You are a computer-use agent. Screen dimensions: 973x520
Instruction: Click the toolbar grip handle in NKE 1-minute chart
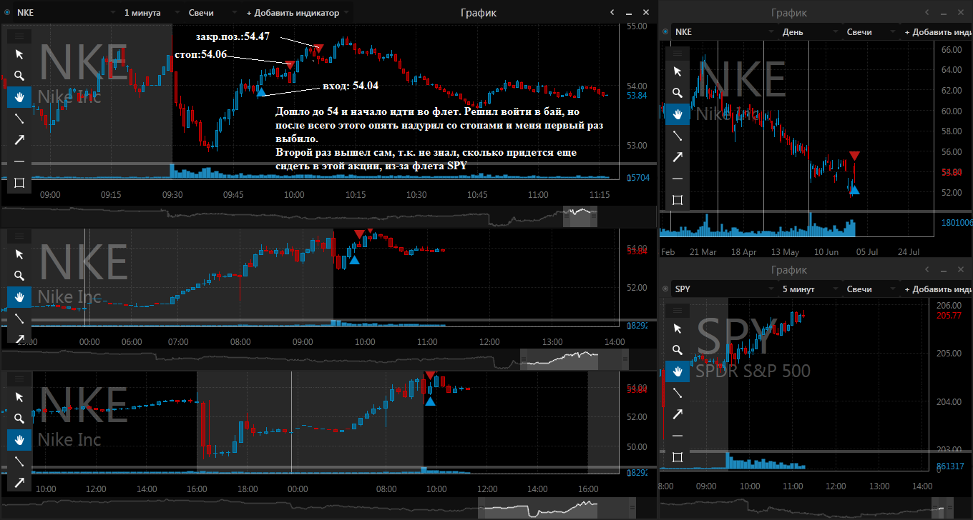coord(19,35)
